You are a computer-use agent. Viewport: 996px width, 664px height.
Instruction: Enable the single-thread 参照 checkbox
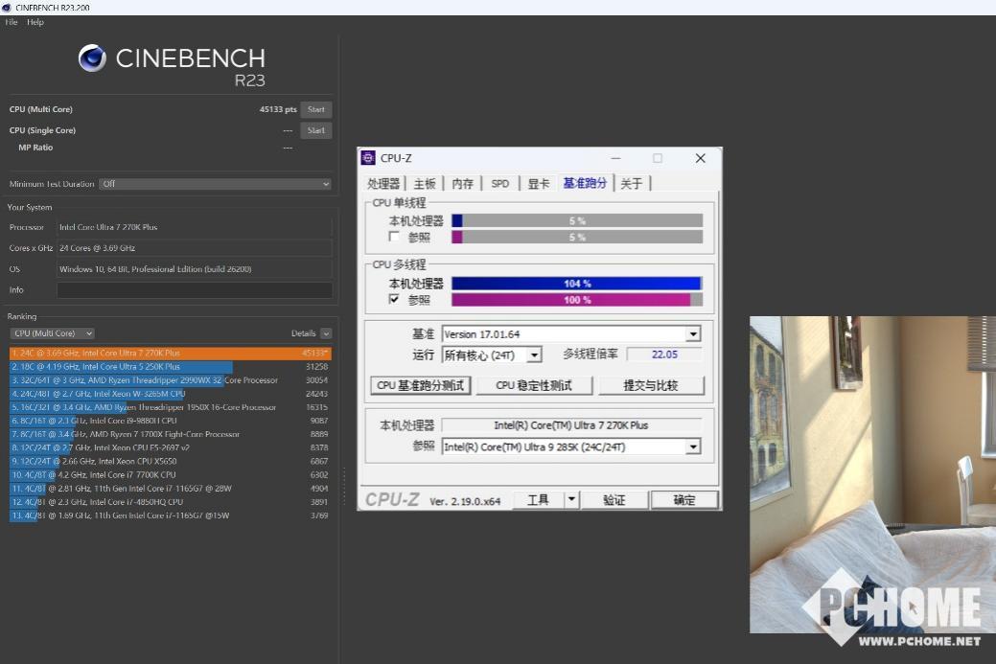[x=394, y=237]
